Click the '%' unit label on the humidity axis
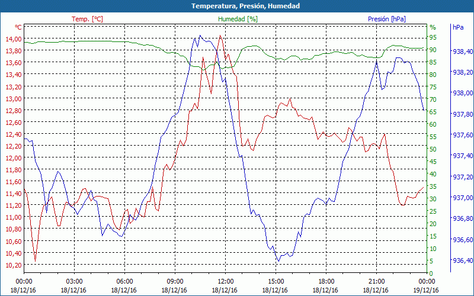 point(433,27)
